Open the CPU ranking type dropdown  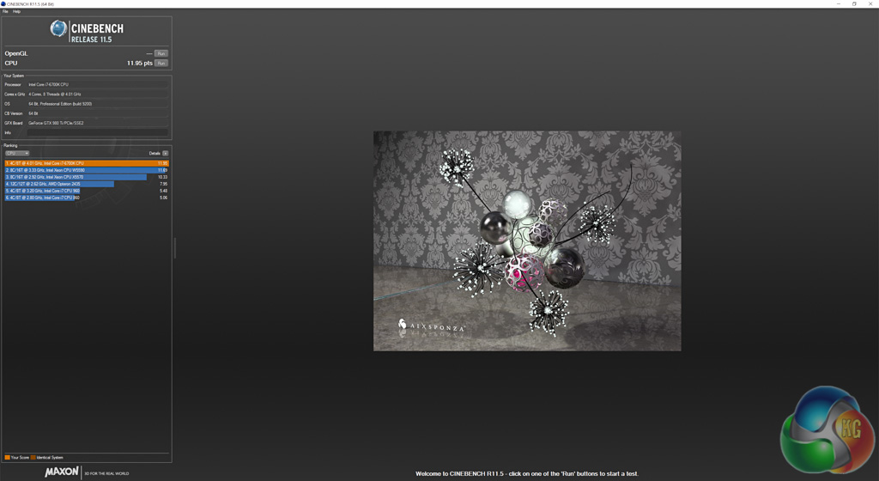pos(17,153)
